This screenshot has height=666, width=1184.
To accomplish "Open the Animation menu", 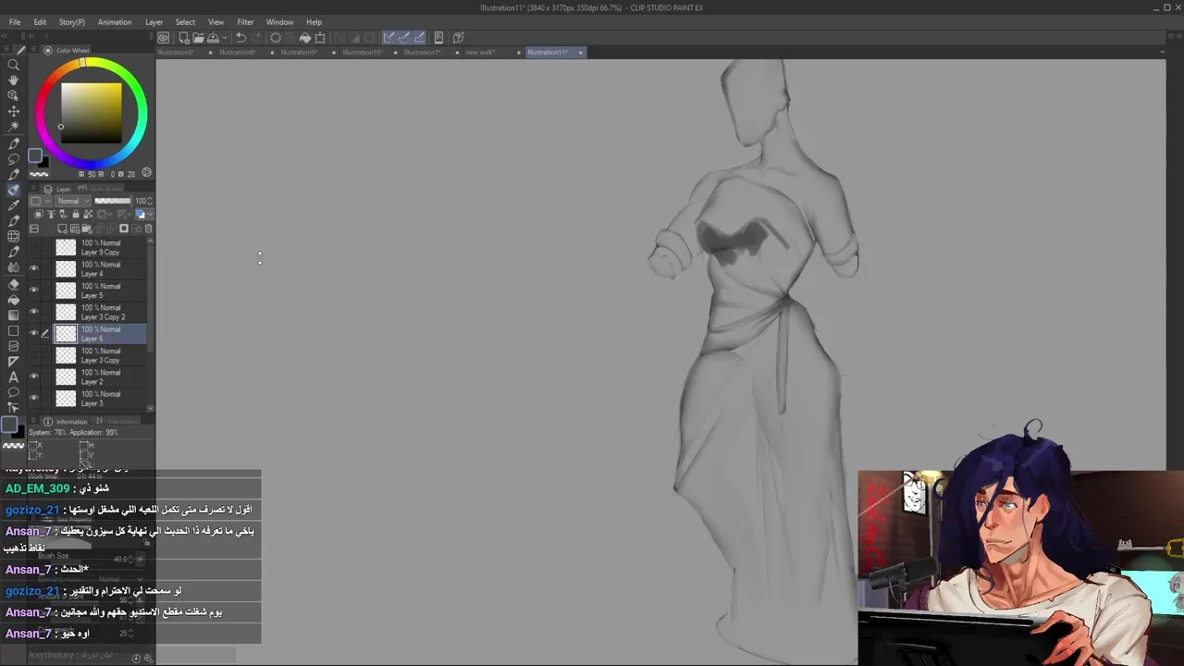I will coord(115,22).
